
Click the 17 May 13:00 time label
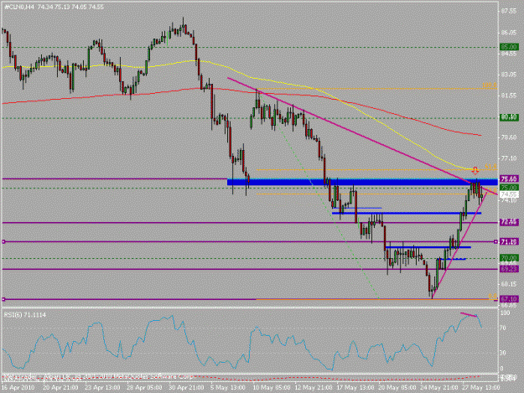coord(355,388)
